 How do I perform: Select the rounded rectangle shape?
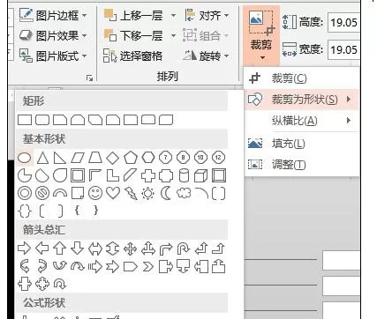[42, 120]
